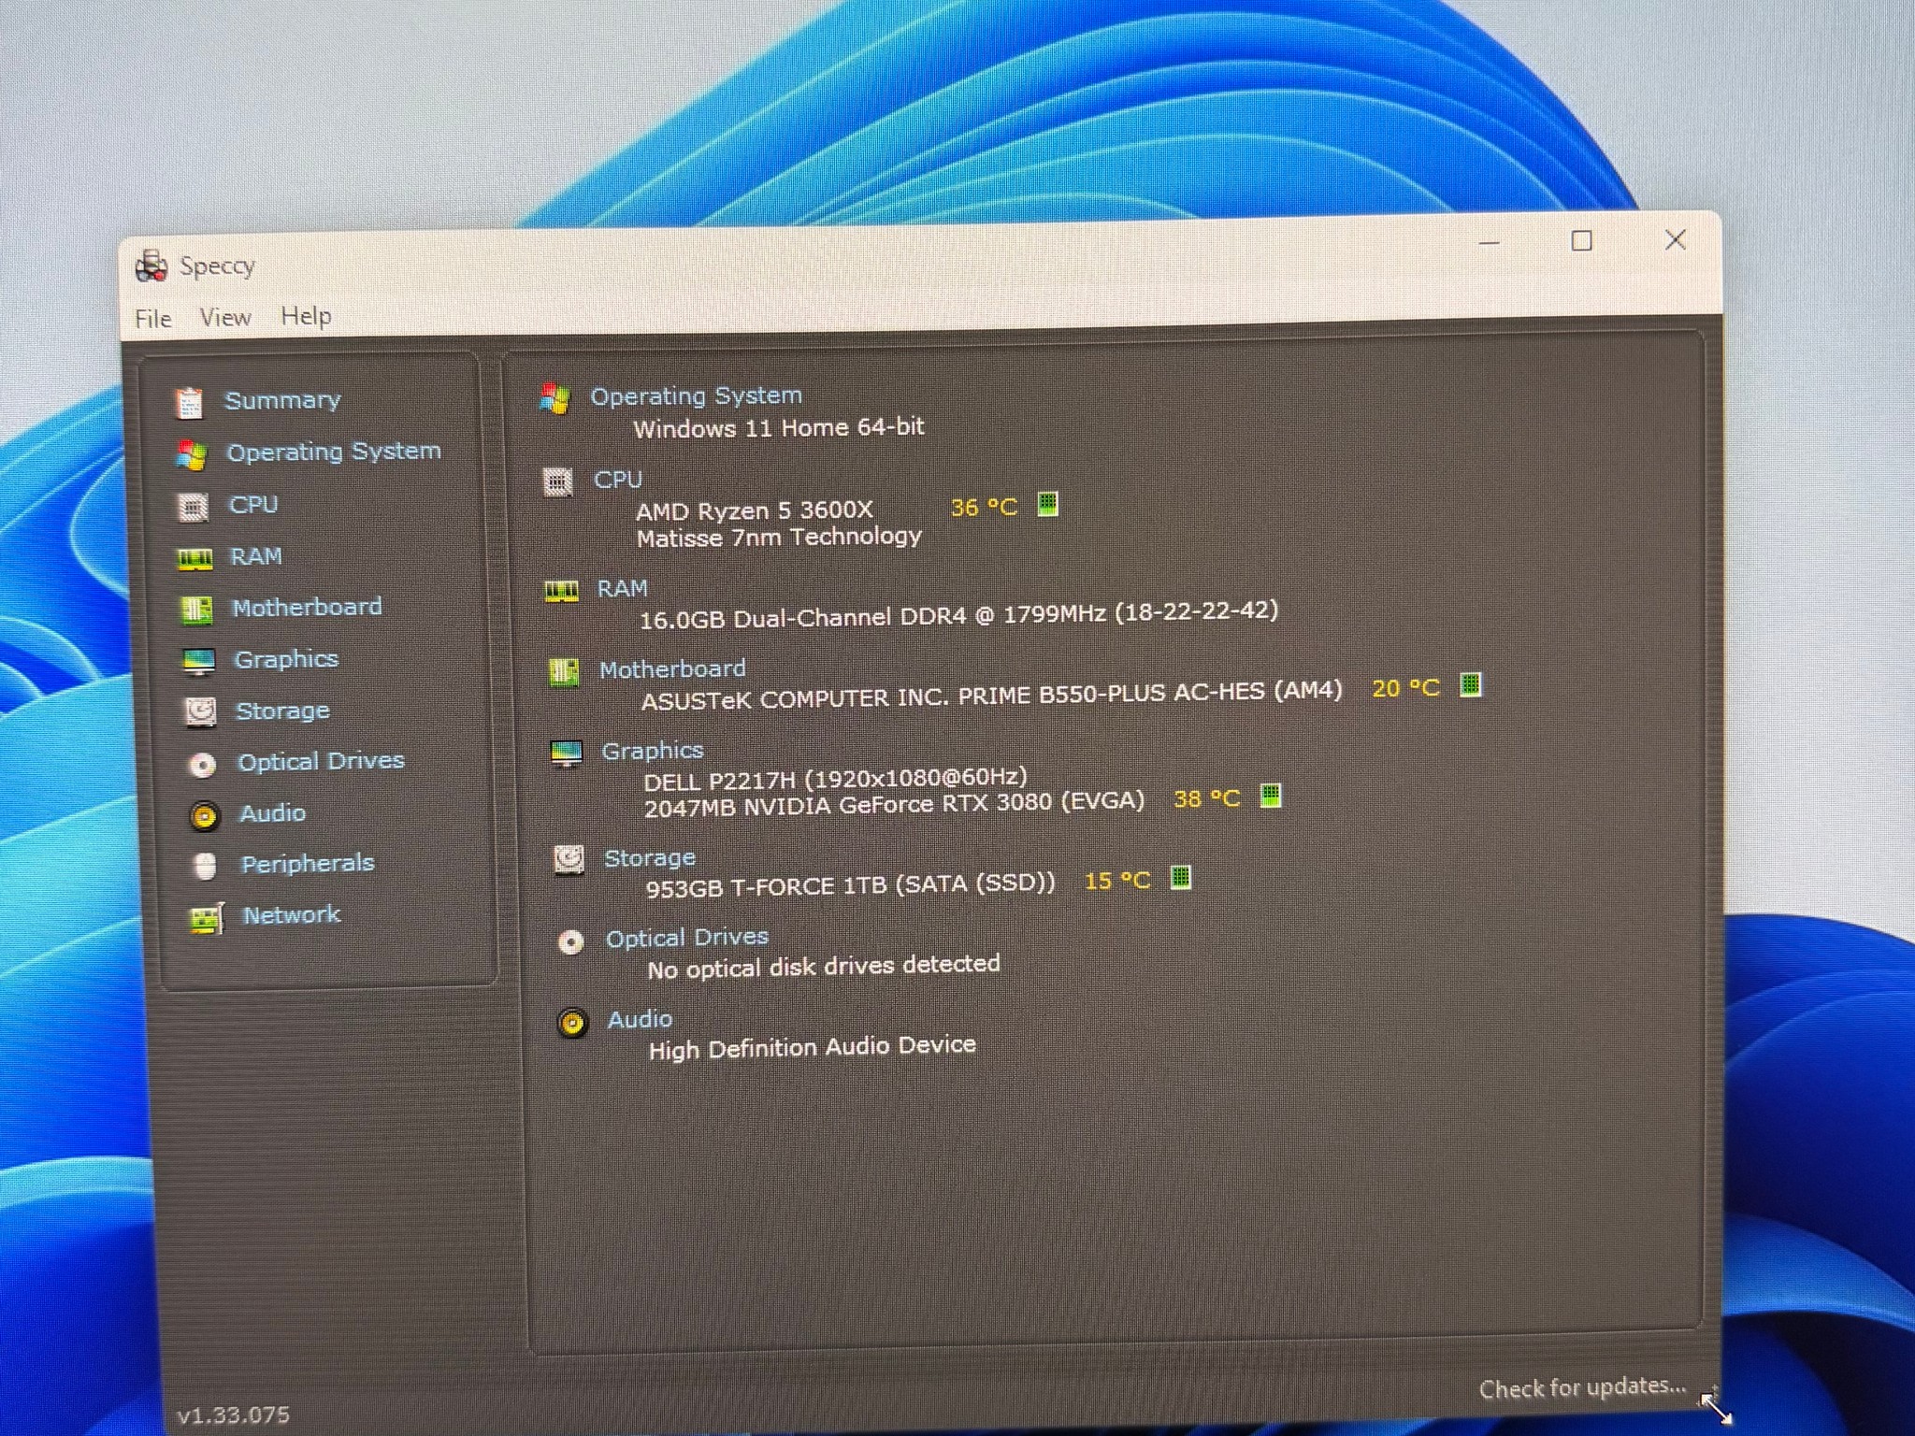Click the 953GB T-FORCE 1TB storage text
This screenshot has width=1915, height=1436.
tap(851, 885)
